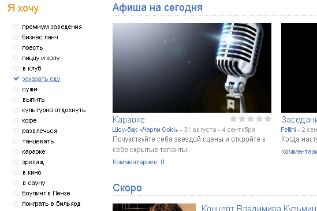
Task: Uncheck the 'заказать еду' checkmark
Action: click(x=16, y=79)
